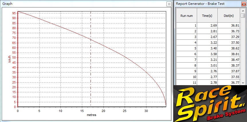Viewport: 247px width, 122px height.
Task: Select distance cell 37.55
Action: coord(229,77)
